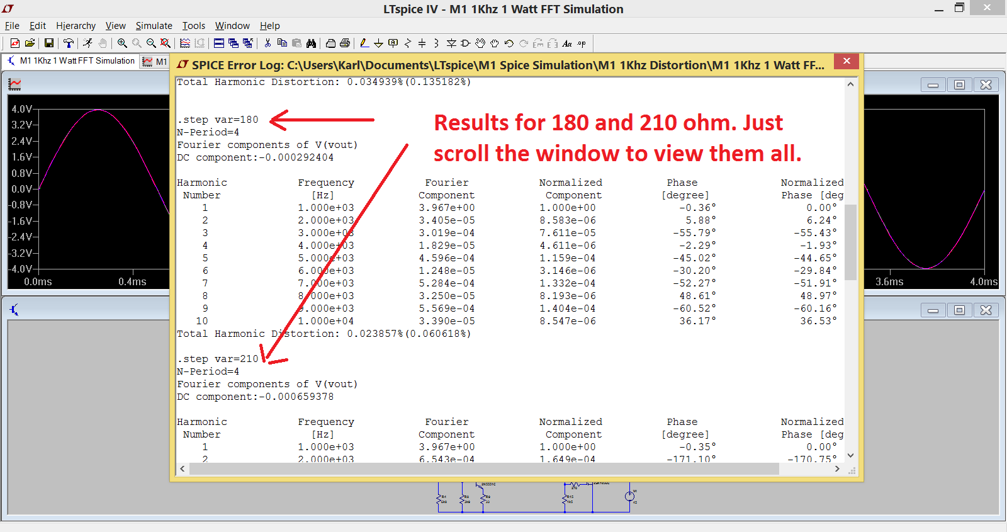The image size is (1007, 532).
Task: Click the New Schematic toolbar icon
Action: pos(14,43)
